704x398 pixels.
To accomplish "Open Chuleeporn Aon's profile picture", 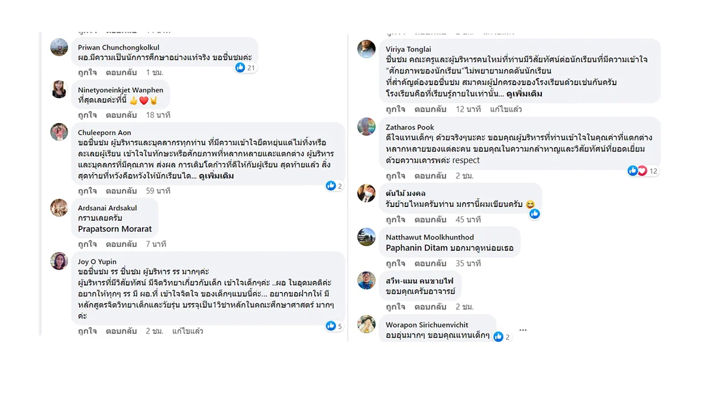I will (59, 132).
